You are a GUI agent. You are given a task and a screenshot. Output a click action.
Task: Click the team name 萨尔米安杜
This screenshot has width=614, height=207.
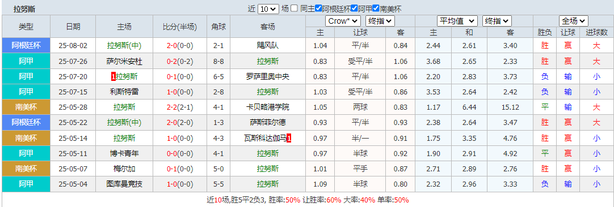[124, 61]
